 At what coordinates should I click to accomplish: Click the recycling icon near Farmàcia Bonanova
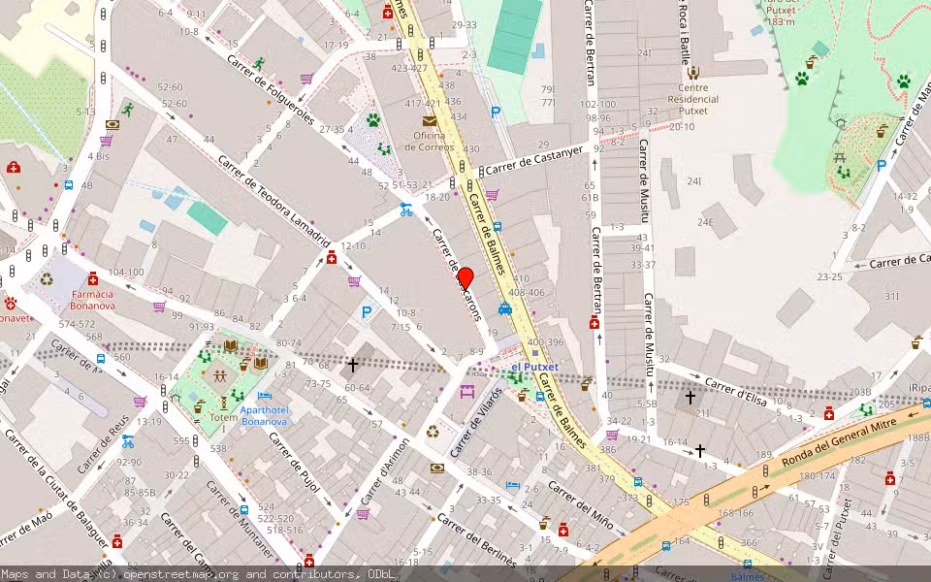point(47,280)
